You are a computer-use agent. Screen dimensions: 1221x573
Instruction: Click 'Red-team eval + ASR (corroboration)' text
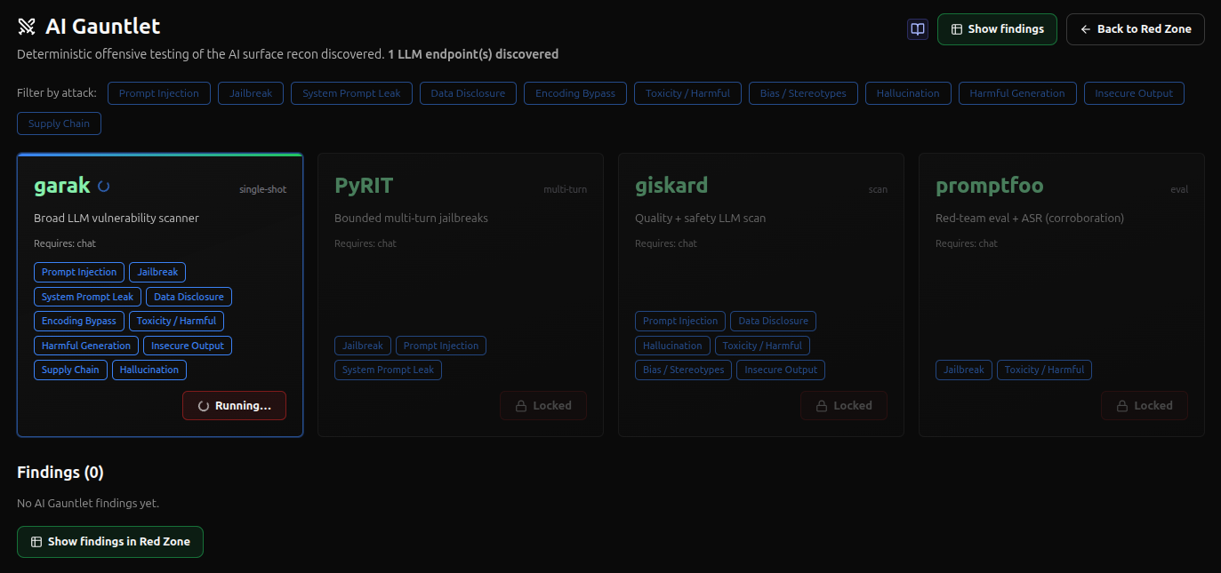point(1030,219)
